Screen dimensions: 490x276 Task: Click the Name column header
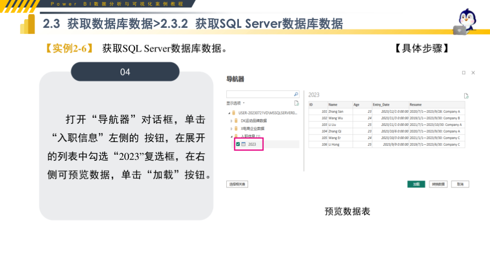(340, 105)
